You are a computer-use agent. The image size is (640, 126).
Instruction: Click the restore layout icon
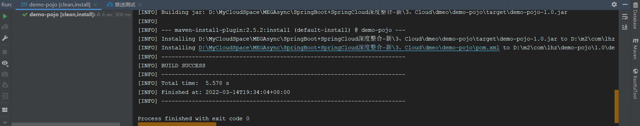point(5,110)
